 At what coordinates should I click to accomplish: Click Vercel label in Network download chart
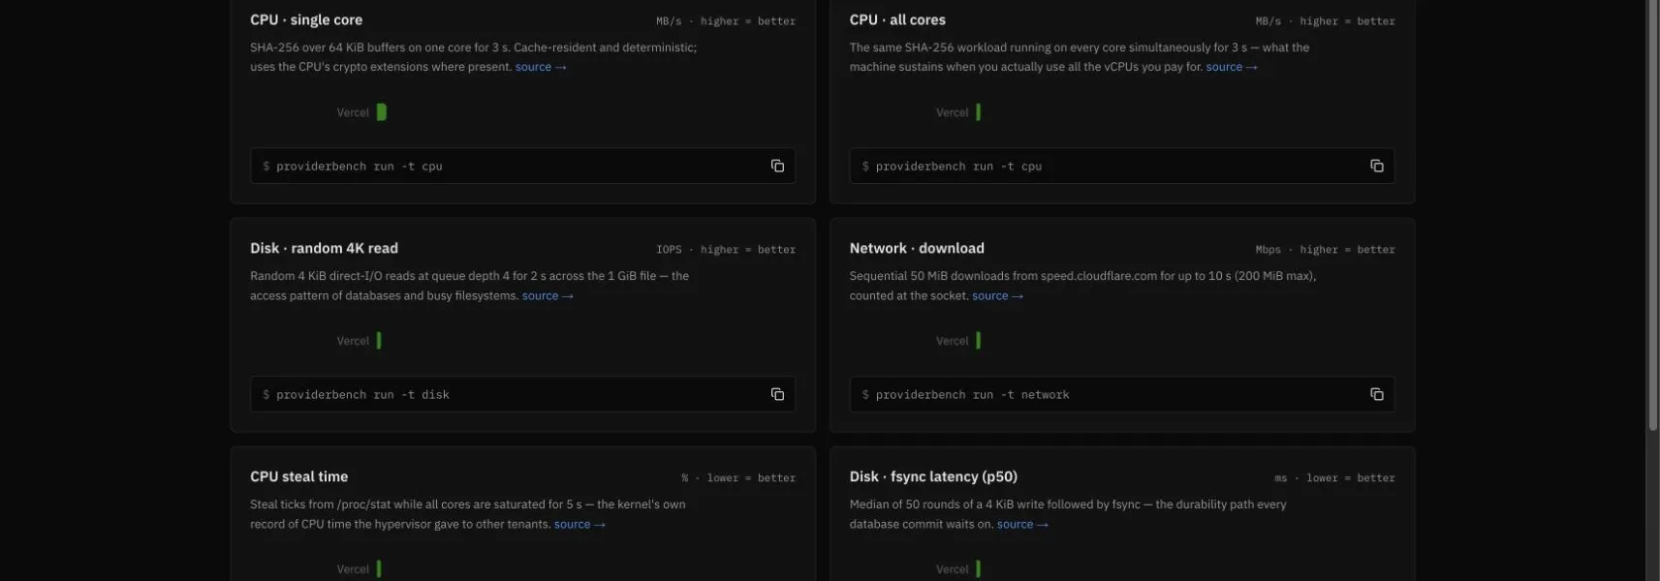click(x=953, y=342)
